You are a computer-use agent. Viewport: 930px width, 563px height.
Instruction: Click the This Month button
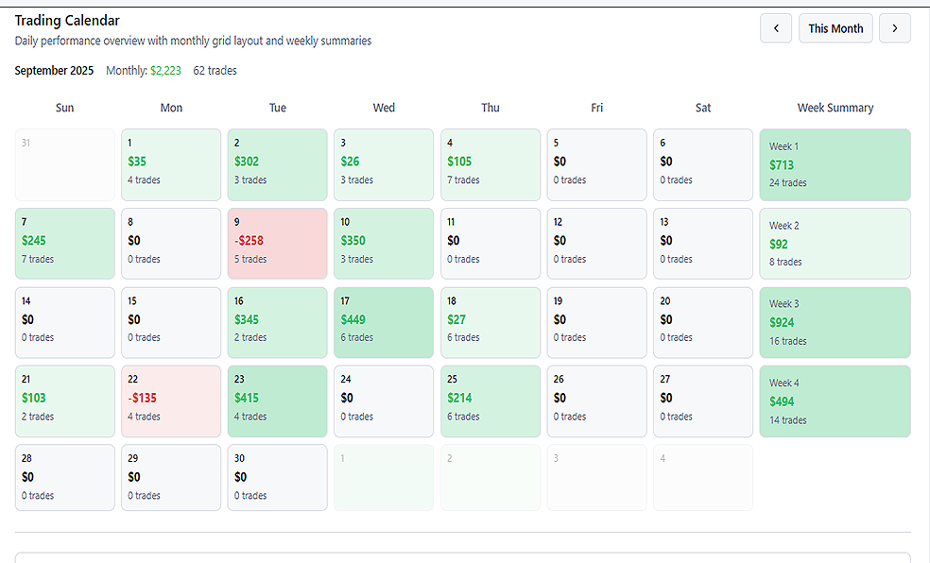(835, 28)
